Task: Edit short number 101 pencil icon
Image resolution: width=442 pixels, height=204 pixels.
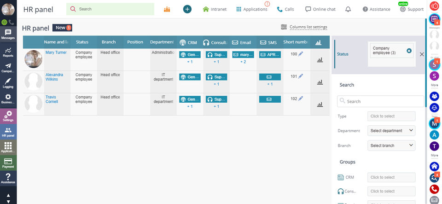Action: (301, 76)
